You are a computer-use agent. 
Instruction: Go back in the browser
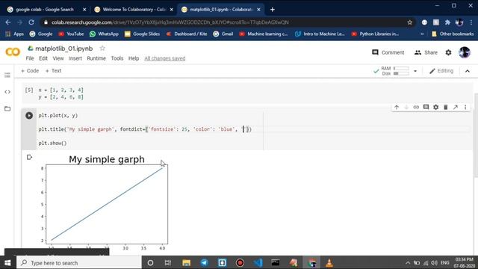tap(8, 22)
